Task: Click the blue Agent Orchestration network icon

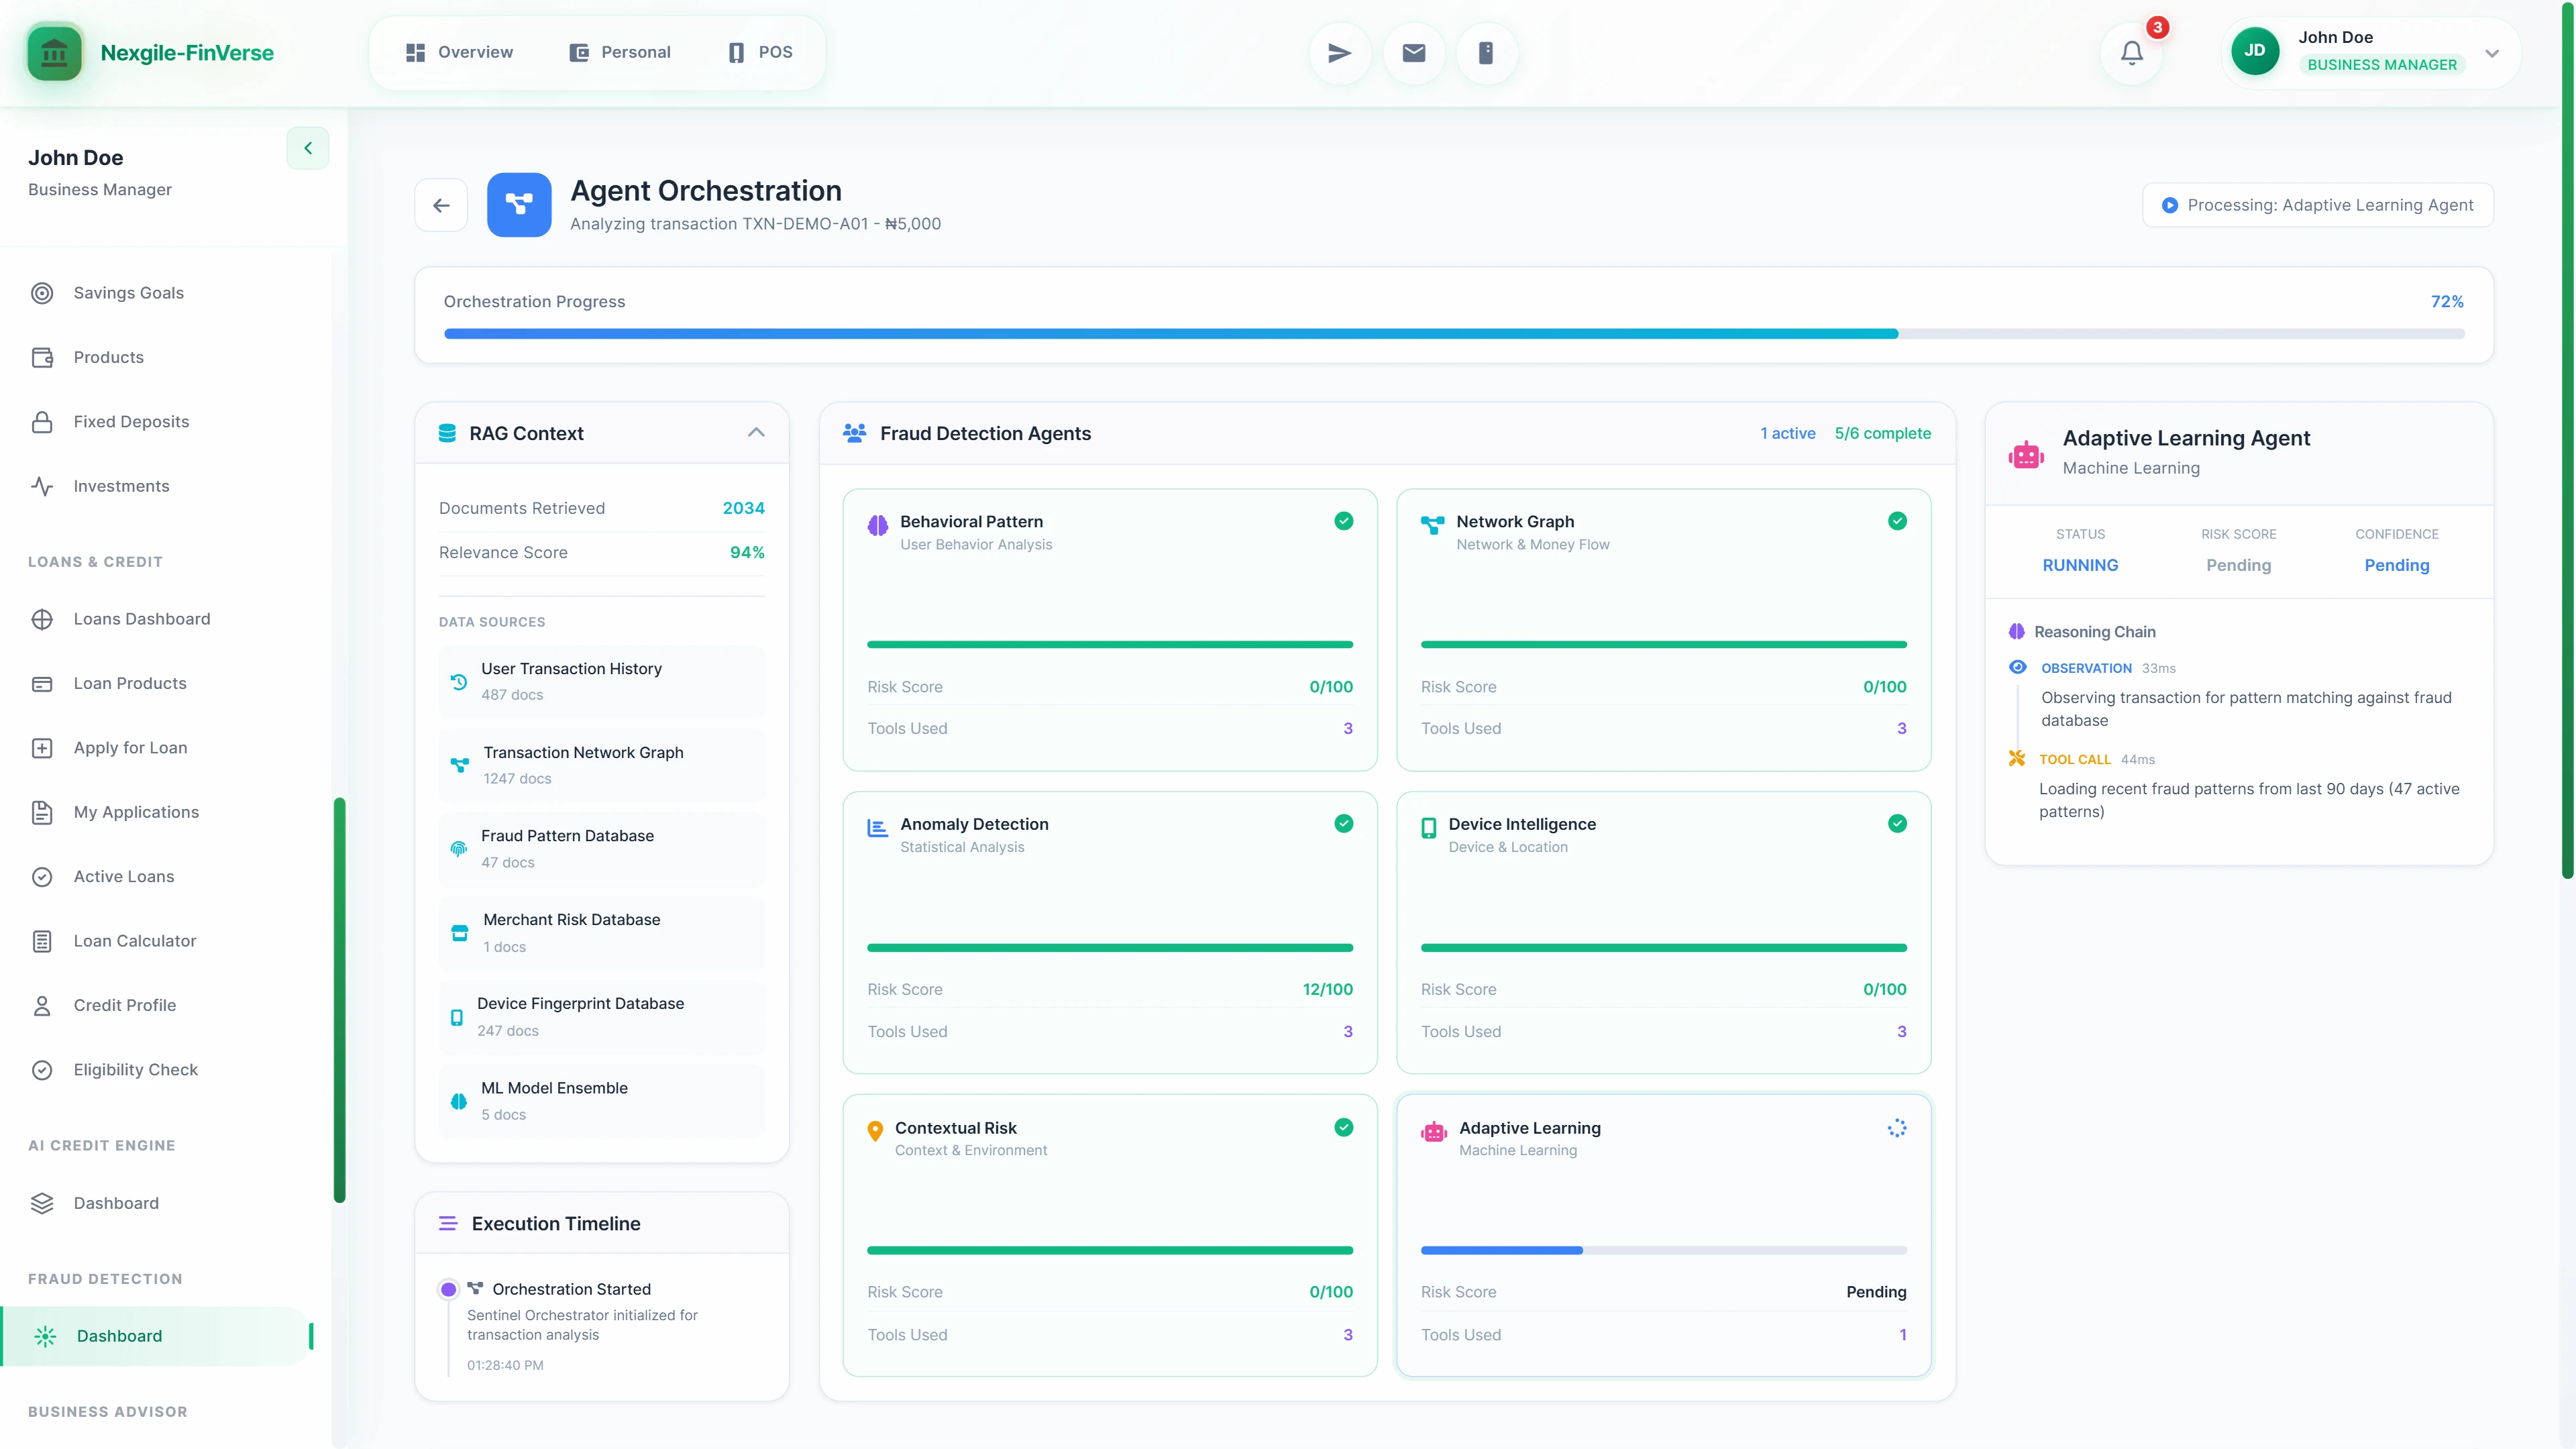Action: click(x=518, y=205)
